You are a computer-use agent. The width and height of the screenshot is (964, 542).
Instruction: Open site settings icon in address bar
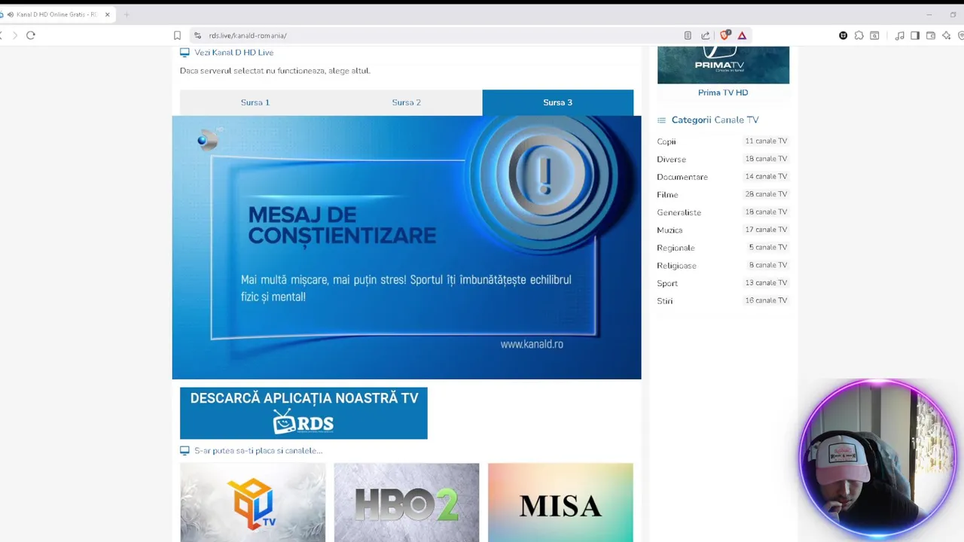tap(197, 35)
